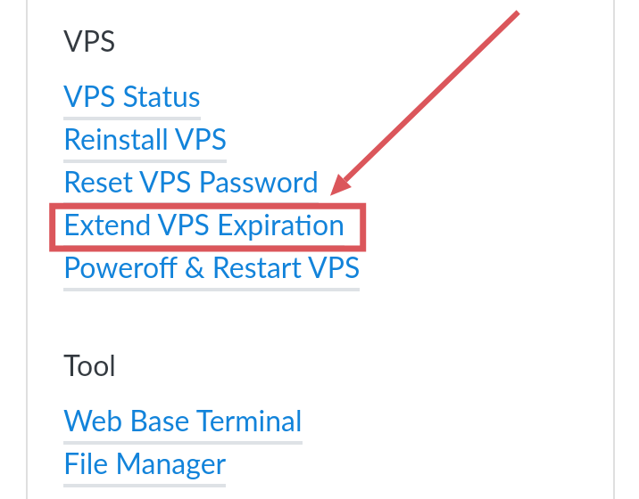Screen dimensions: 639x499
Task: Click the ampersand in Poweroff & Restart VPS
Action: coord(195,268)
